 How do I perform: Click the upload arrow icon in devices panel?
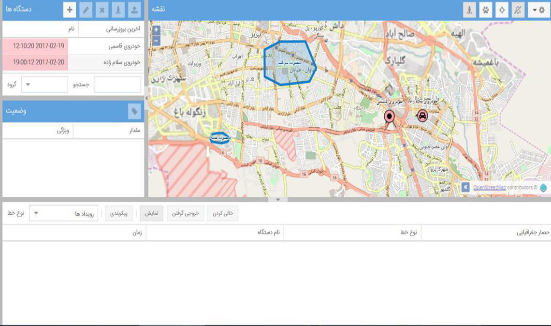[134, 10]
